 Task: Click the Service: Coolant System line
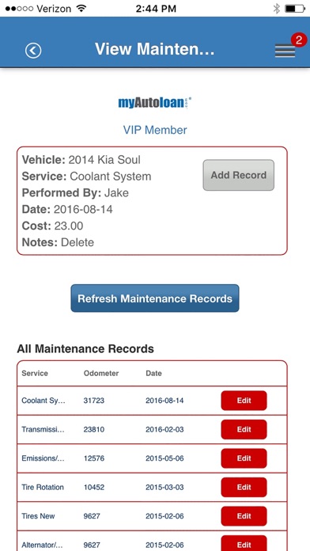86,177
